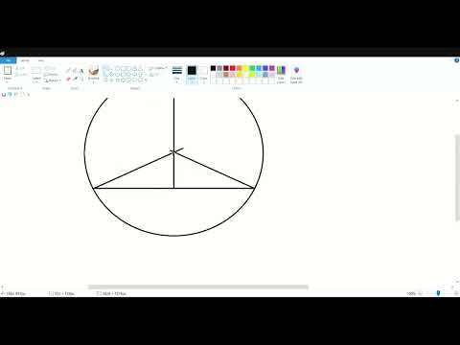Click the Paste clipboard button
This screenshot has height=345, width=460.
(x=8, y=74)
